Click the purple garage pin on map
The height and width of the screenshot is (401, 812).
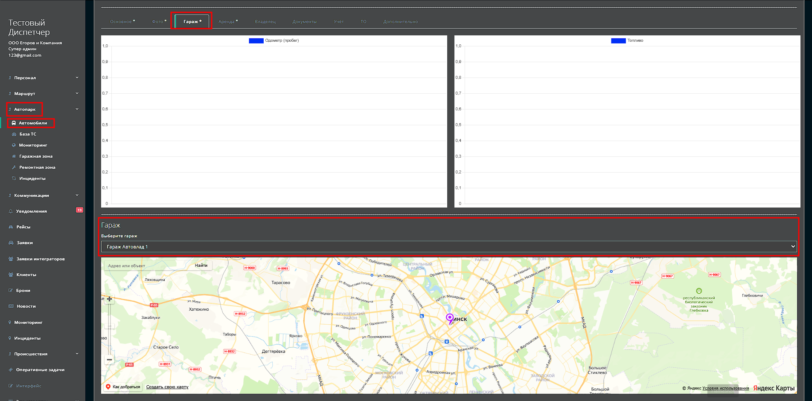tap(450, 319)
